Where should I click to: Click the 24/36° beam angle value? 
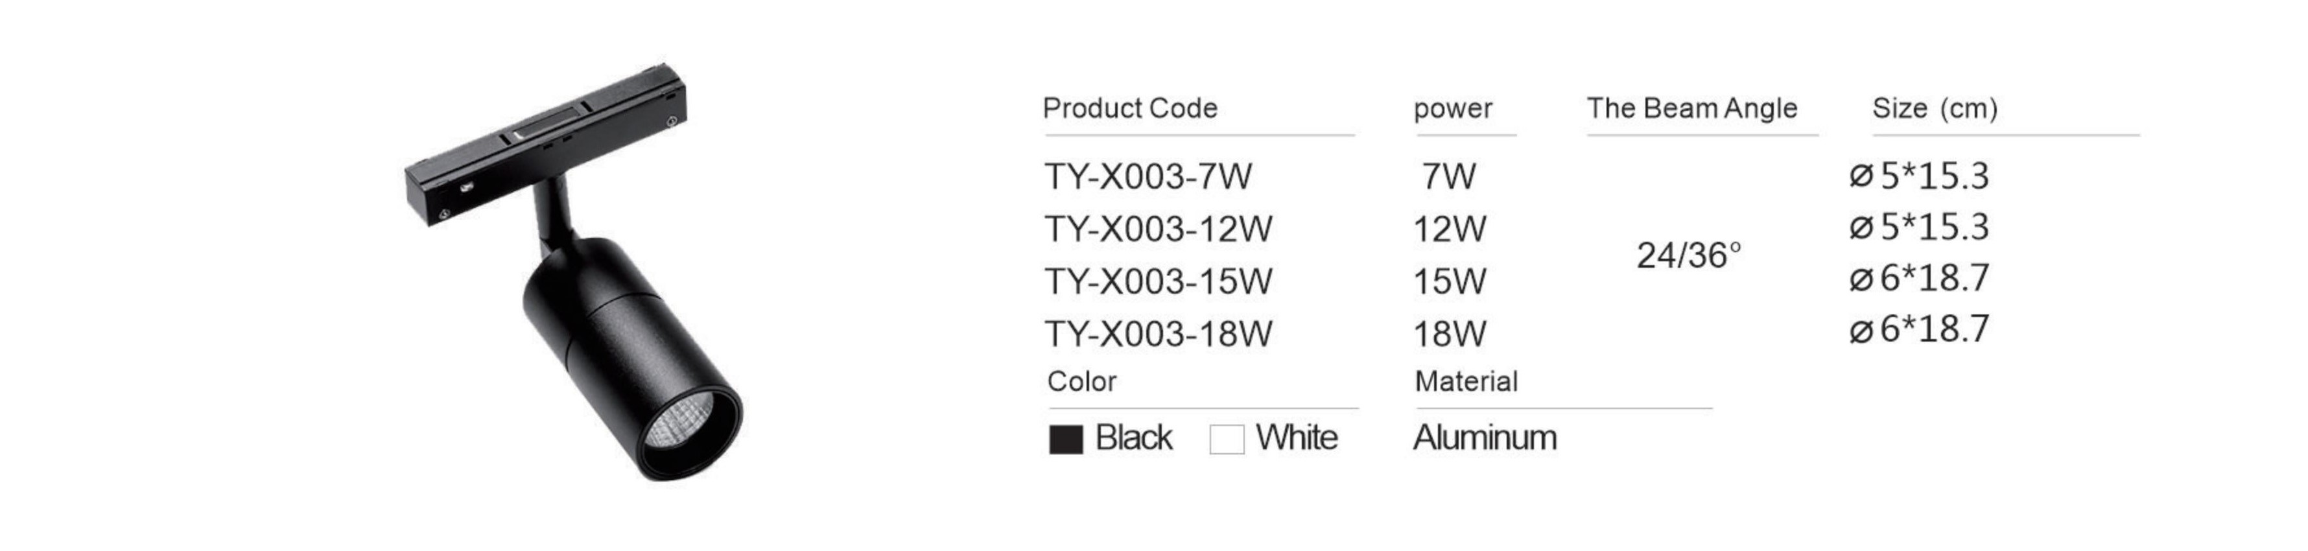[1689, 256]
